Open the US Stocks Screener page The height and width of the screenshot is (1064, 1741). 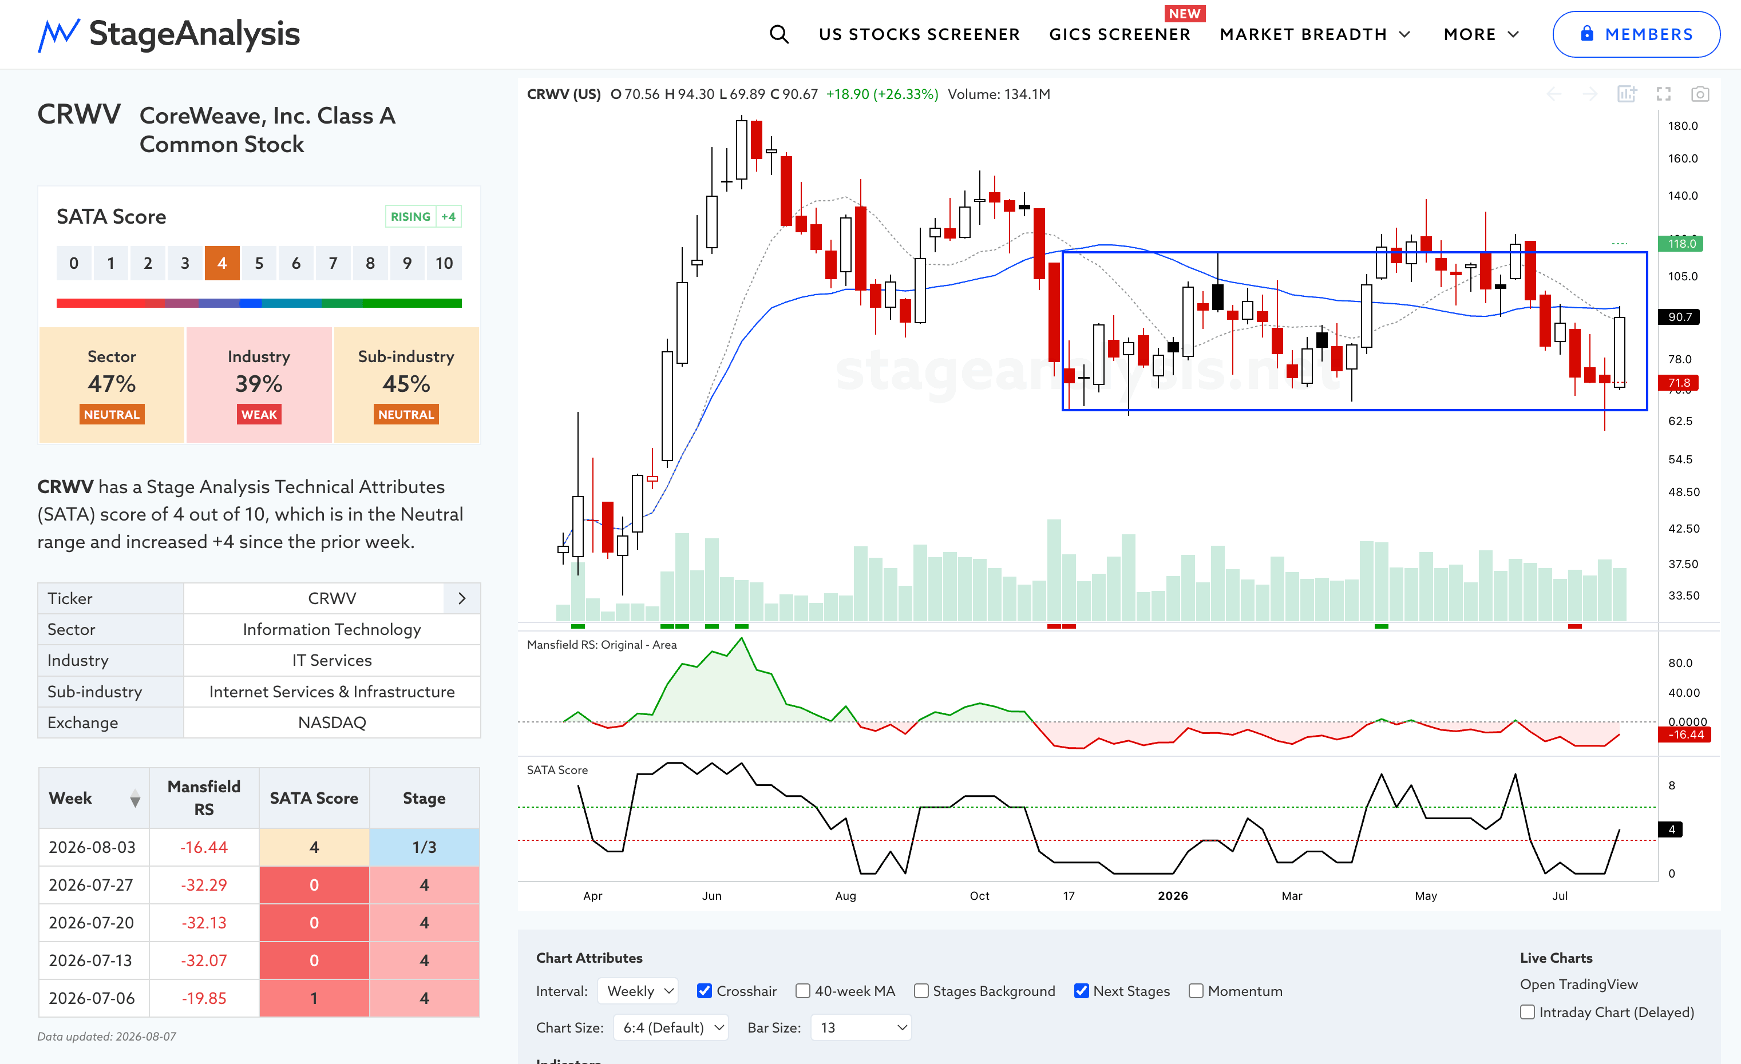coord(919,34)
